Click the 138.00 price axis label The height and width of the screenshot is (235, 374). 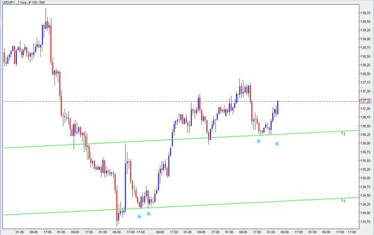(366, 74)
